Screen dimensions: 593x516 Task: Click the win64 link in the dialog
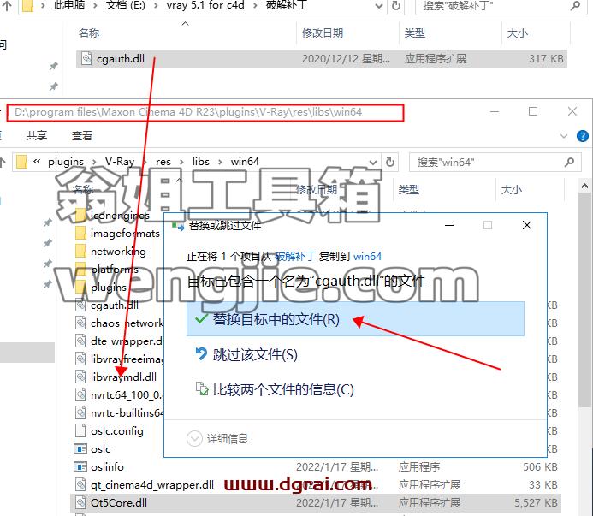coord(367,257)
